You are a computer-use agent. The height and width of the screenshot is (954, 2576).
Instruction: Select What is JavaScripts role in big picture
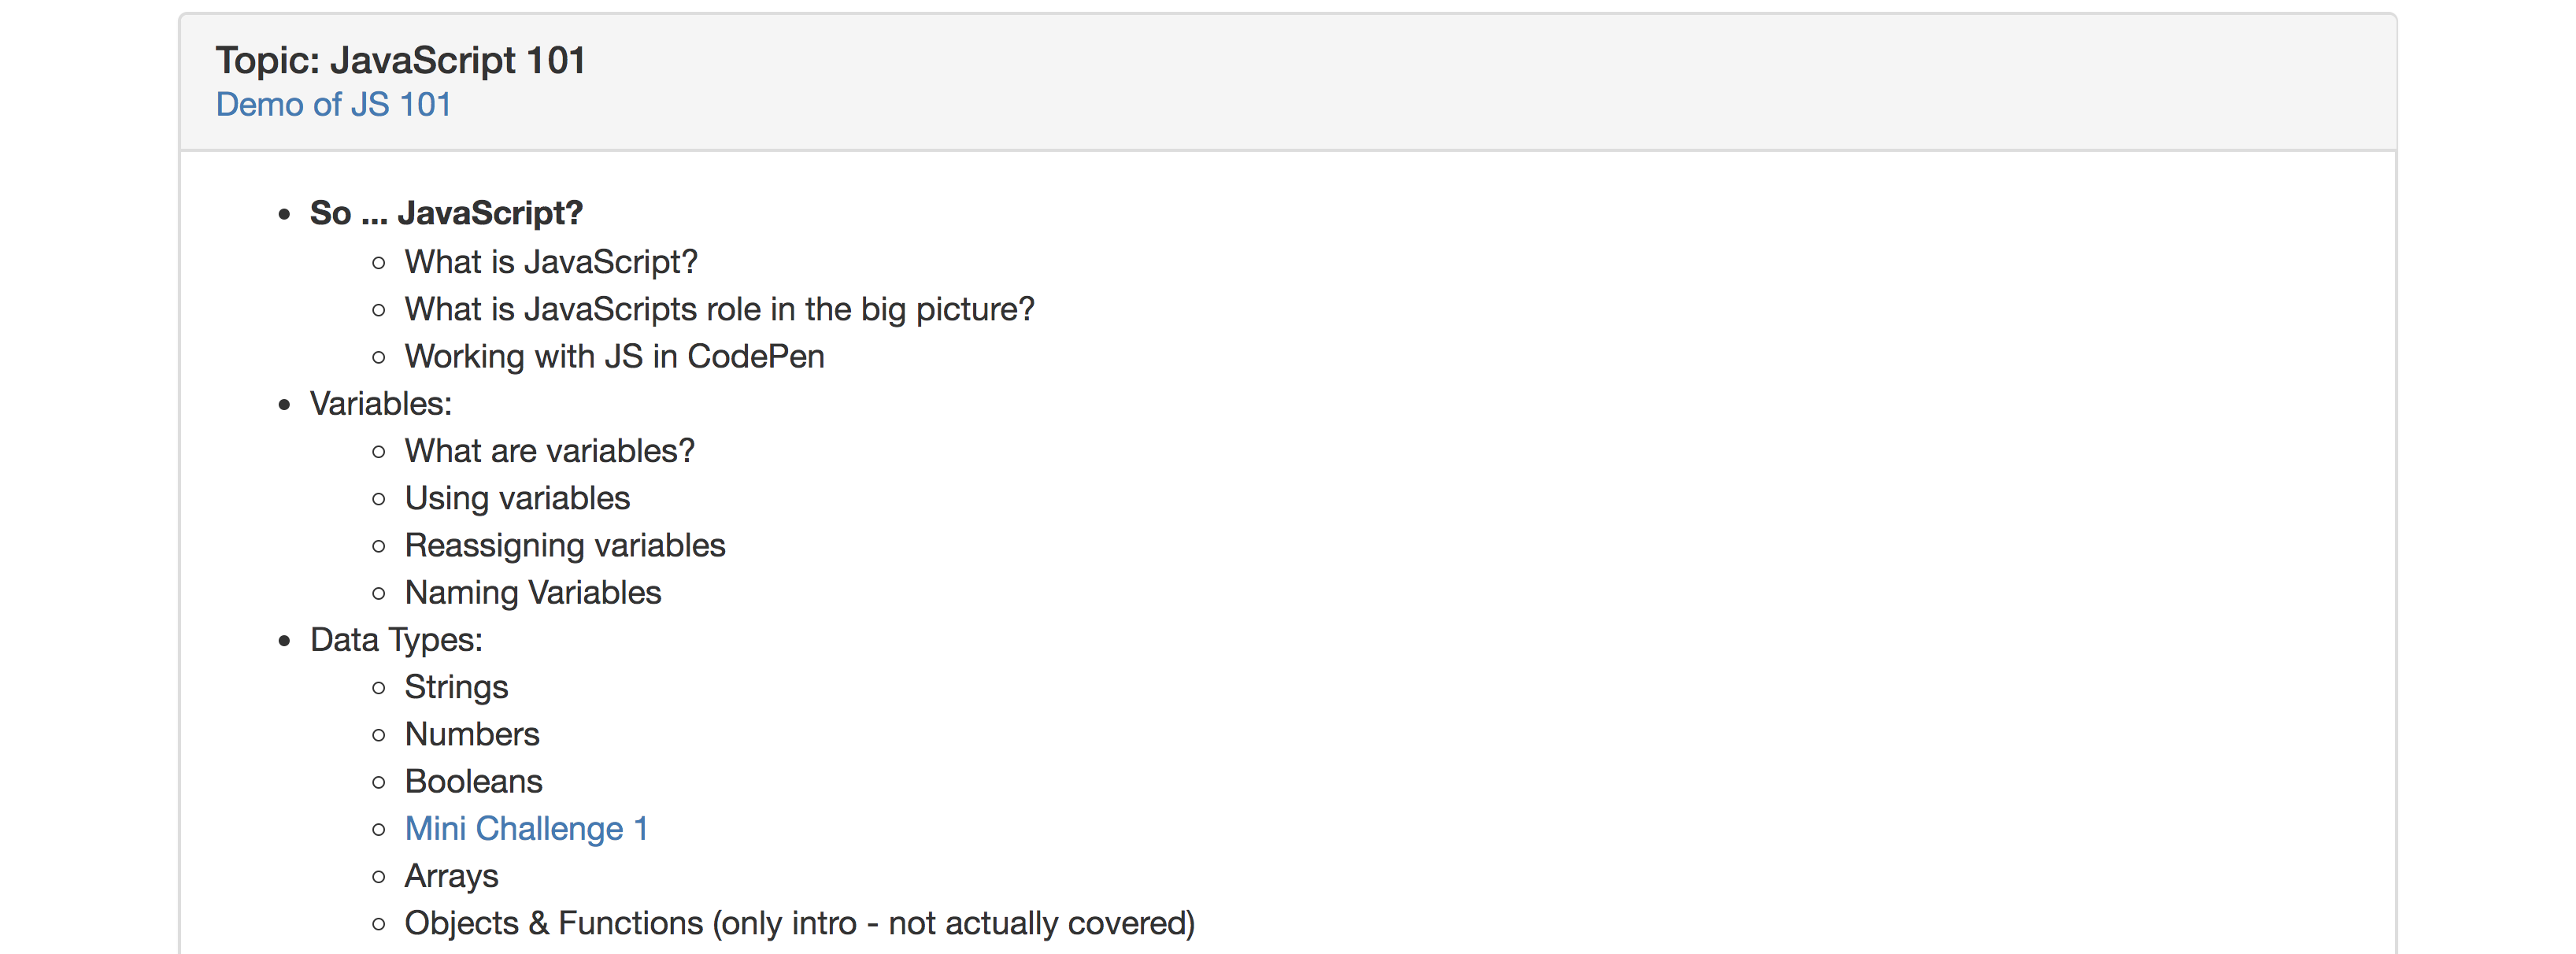point(719,309)
